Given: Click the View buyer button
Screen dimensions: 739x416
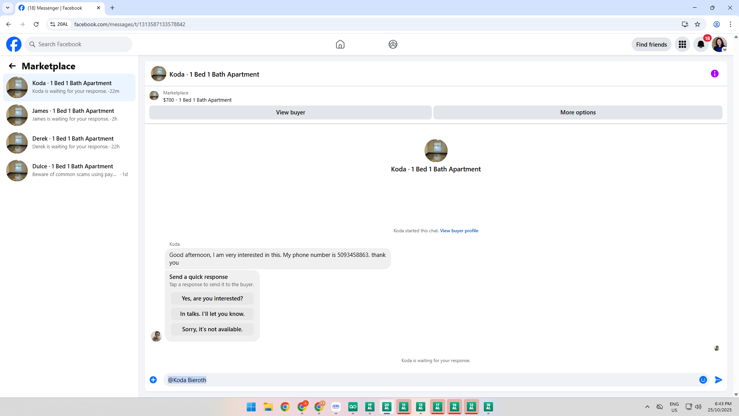Looking at the screenshot, I should (x=290, y=112).
